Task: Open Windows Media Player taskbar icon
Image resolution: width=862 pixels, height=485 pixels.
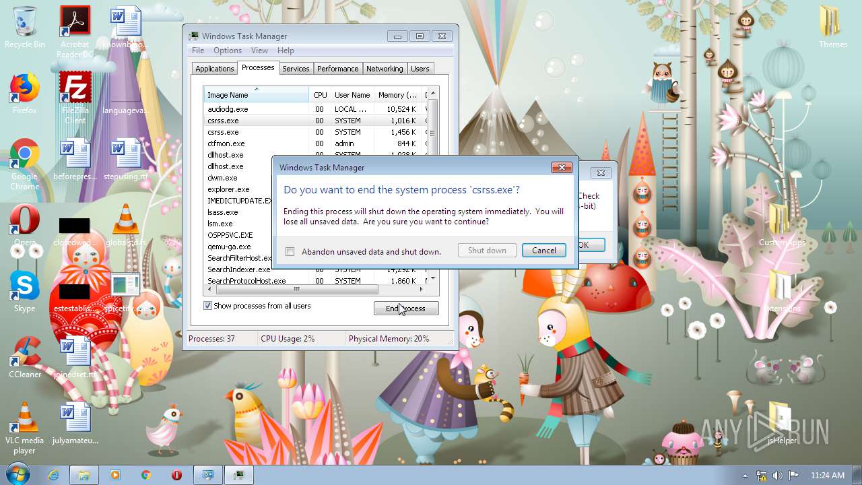Action: [x=115, y=475]
